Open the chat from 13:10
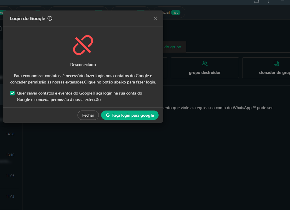 [9, 158]
